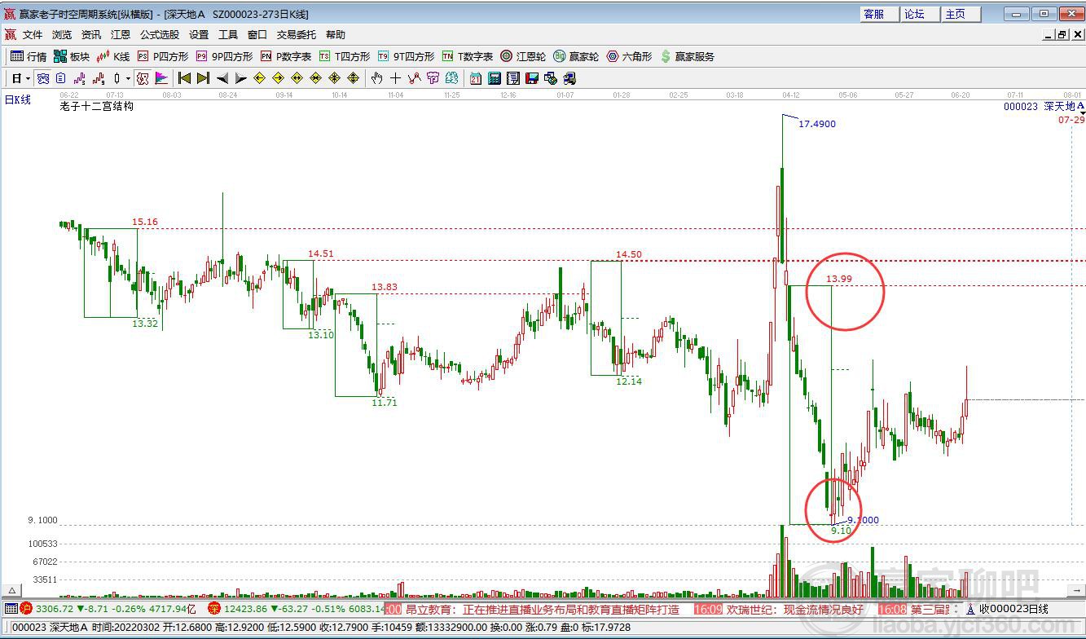Open the 公式选股 menu

(x=160, y=35)
